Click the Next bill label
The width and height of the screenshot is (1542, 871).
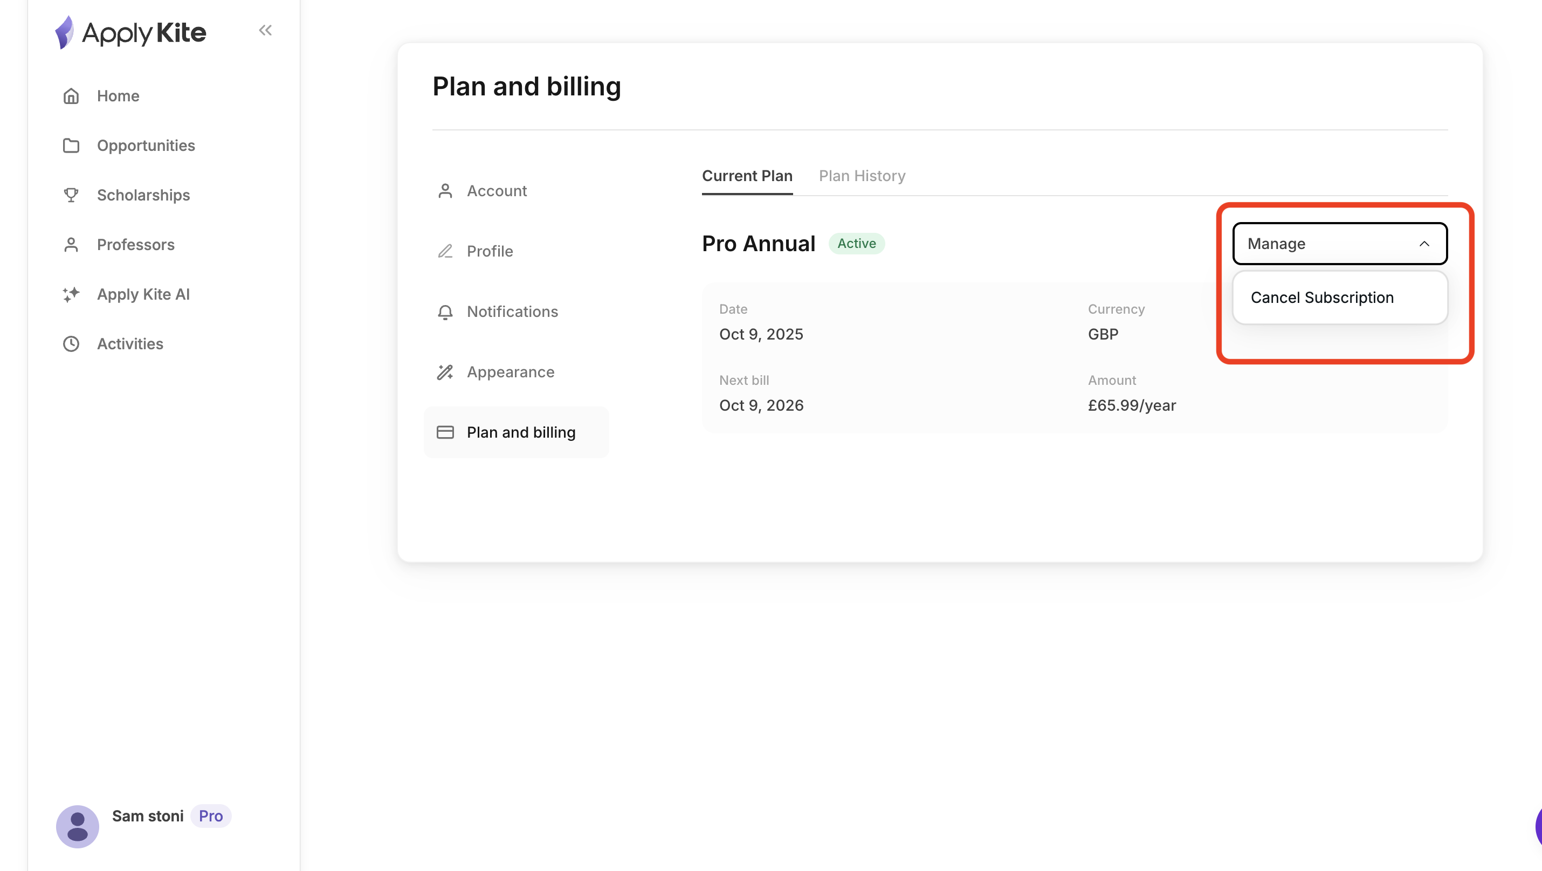[744, 381]
